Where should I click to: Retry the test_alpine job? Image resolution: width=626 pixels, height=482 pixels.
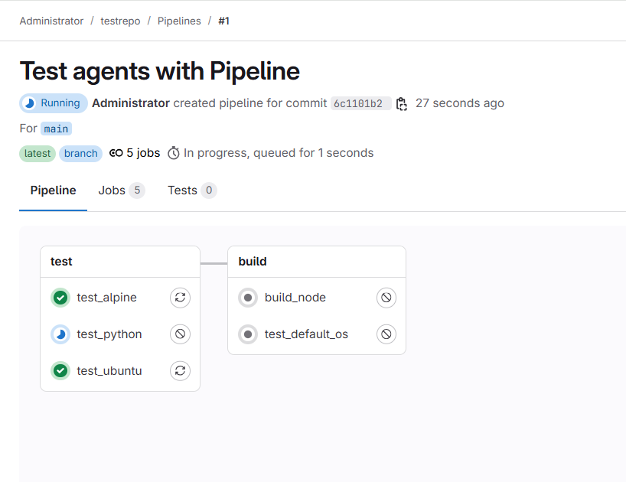[x=180, y=298]
